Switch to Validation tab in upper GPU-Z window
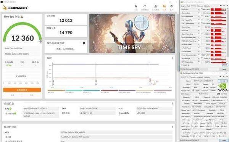Image resolution: width=229 pixels, height=142 pixels. click(207, 6)
